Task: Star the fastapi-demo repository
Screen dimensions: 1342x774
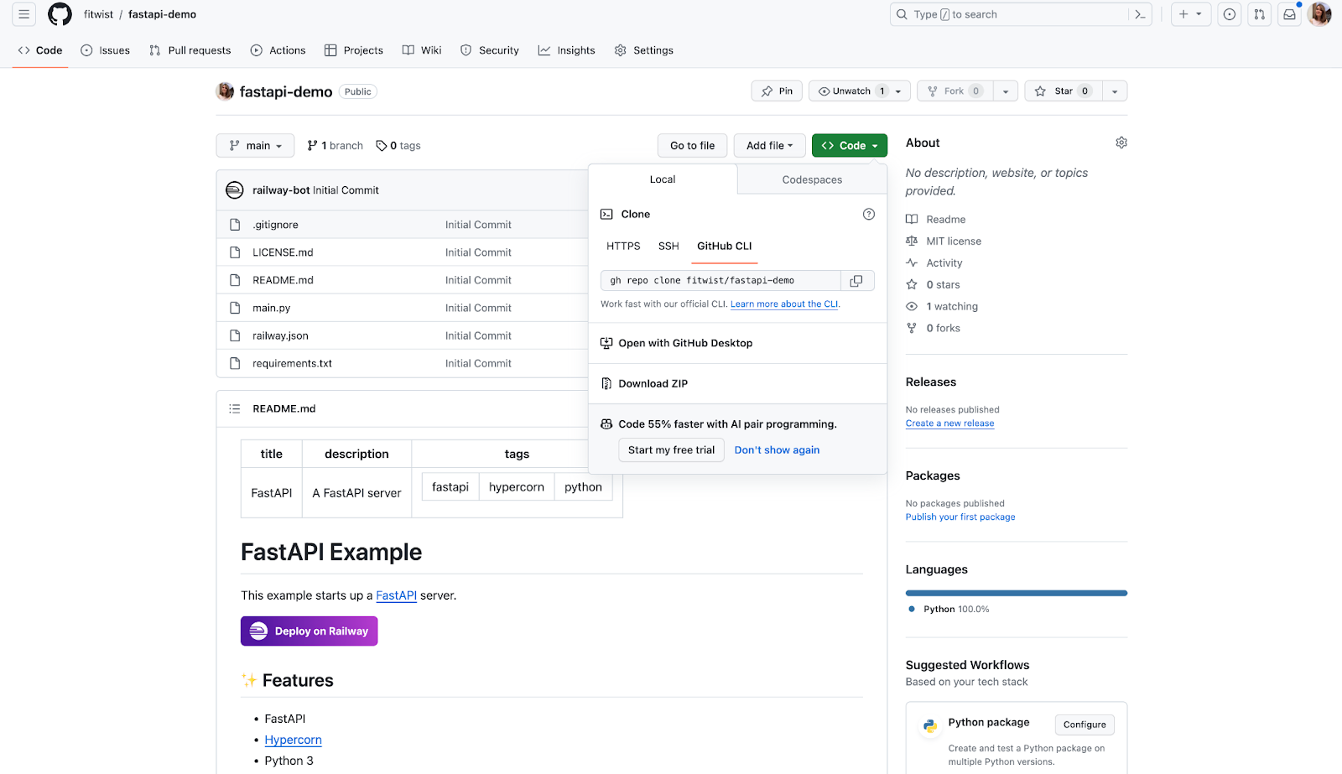Action: [1063, 91]
